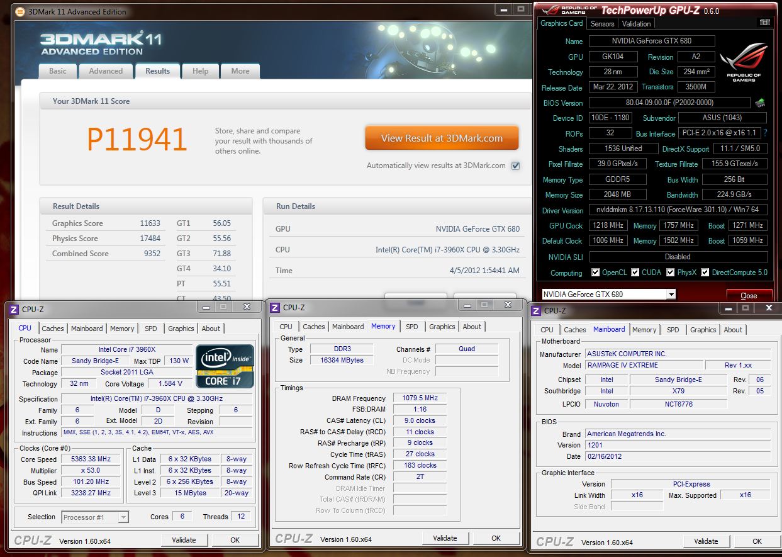782x557 pixels.
Task: Click the BIOS save chip icon in GPU-Z
Action: (760, 103)
